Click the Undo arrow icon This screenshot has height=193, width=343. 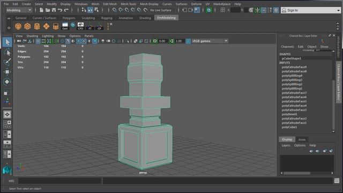click(60, 10)
